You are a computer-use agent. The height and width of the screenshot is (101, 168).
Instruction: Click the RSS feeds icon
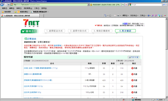pos(110,16)
